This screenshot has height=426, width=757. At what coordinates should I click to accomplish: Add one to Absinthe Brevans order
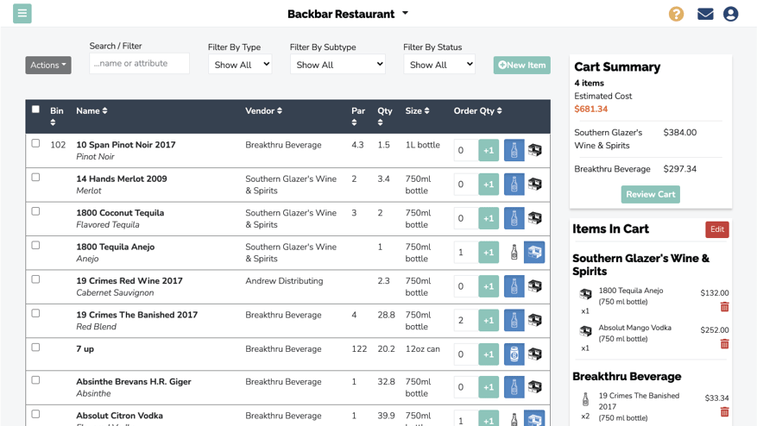click(489, 387)
